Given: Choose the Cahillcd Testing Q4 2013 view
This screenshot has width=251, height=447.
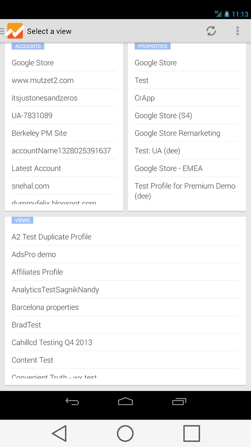Looking at the screenshot, I should (x=125, y=343).
